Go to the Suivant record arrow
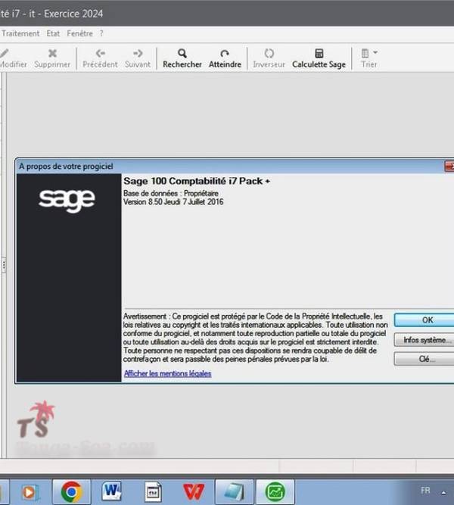This screenshot has width=454, height=505. 138,54
